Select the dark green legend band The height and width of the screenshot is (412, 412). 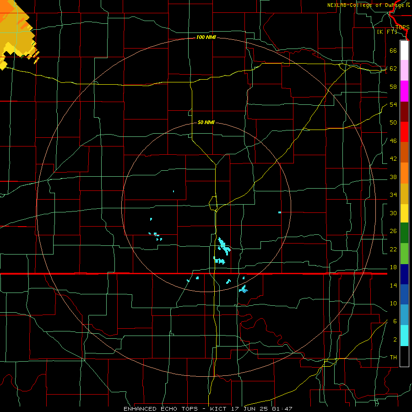(404, 233)
